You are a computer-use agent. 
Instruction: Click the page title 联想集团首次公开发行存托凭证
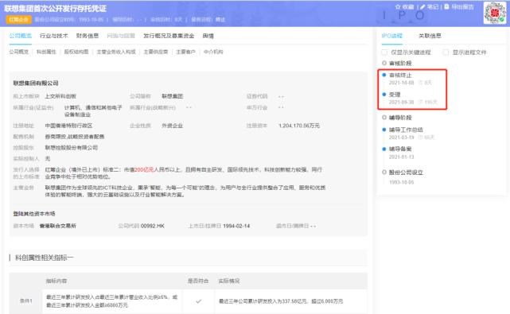(x=55, y=9)
